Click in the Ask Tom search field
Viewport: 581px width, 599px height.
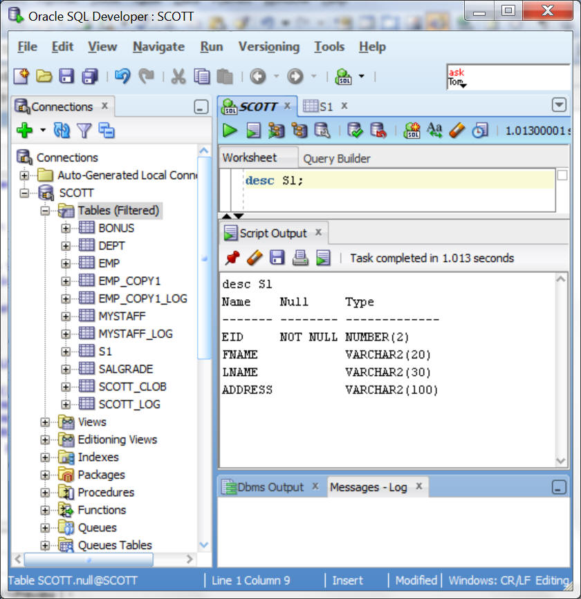tap(508, 77)
